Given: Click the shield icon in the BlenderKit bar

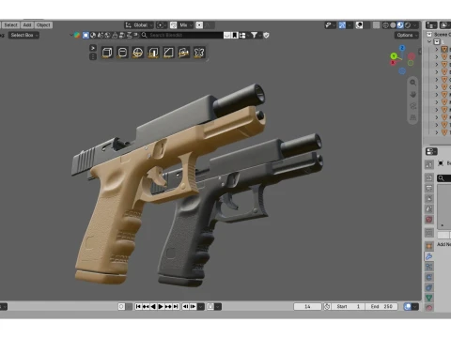Looking at the screenshot, I should (x=266, y=35).
